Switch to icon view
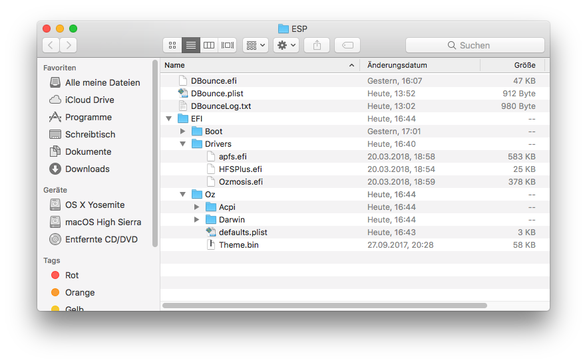 tap(172, 45)
